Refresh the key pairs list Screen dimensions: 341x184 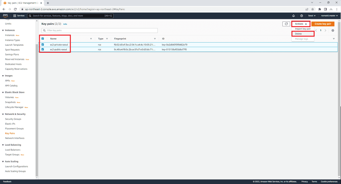[286, 24]
